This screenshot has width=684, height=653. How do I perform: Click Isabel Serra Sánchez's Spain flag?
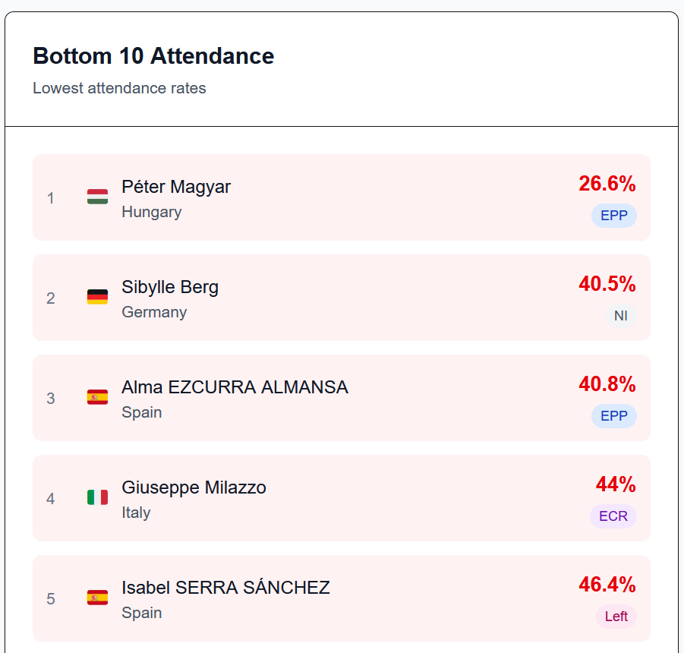click(x=97, y=598)
